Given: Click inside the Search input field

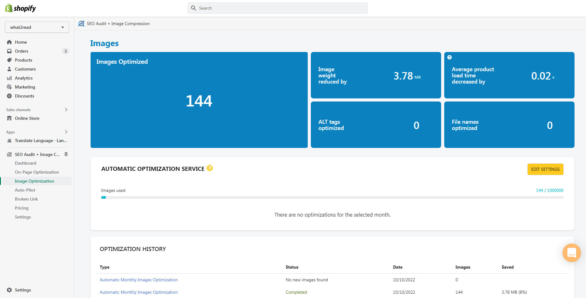Looking at the screenshot, I should [x=278, y=8].
